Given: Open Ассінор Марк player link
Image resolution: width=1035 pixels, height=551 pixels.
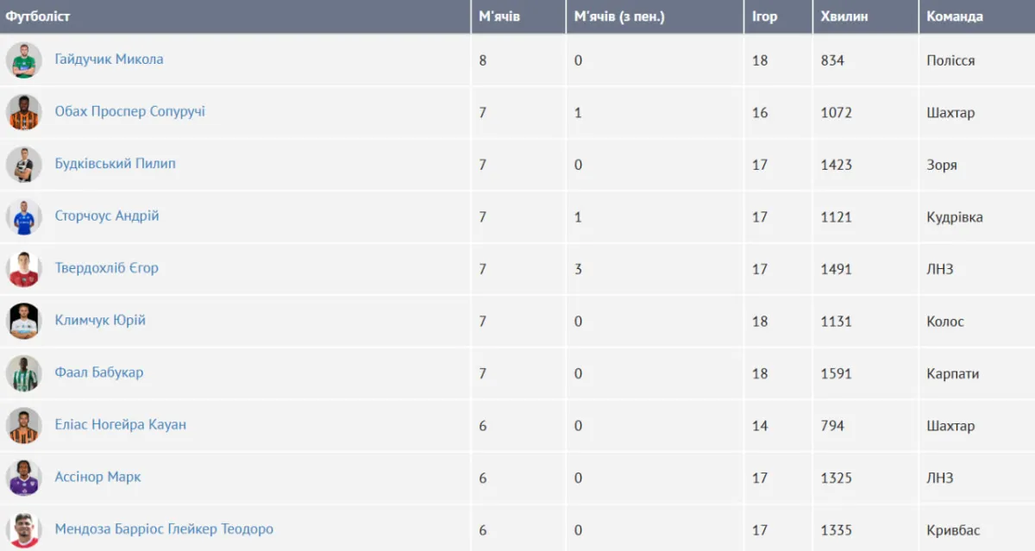Looking at the screenshot, I should click(x=97, y=477).
